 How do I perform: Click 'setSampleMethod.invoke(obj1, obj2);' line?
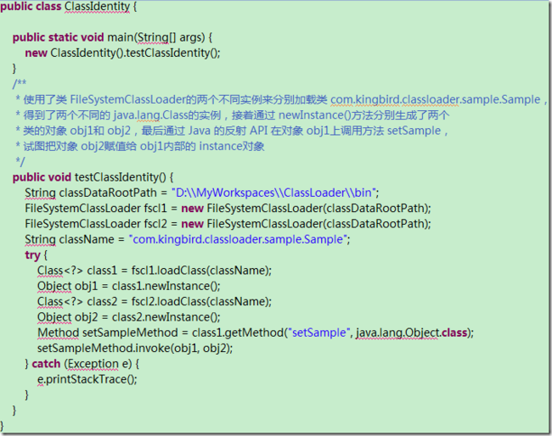[135, 349]
